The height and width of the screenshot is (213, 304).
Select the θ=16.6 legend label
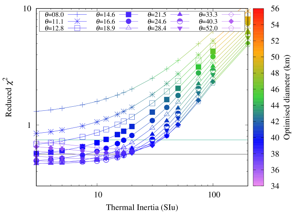tap(105, 22)
